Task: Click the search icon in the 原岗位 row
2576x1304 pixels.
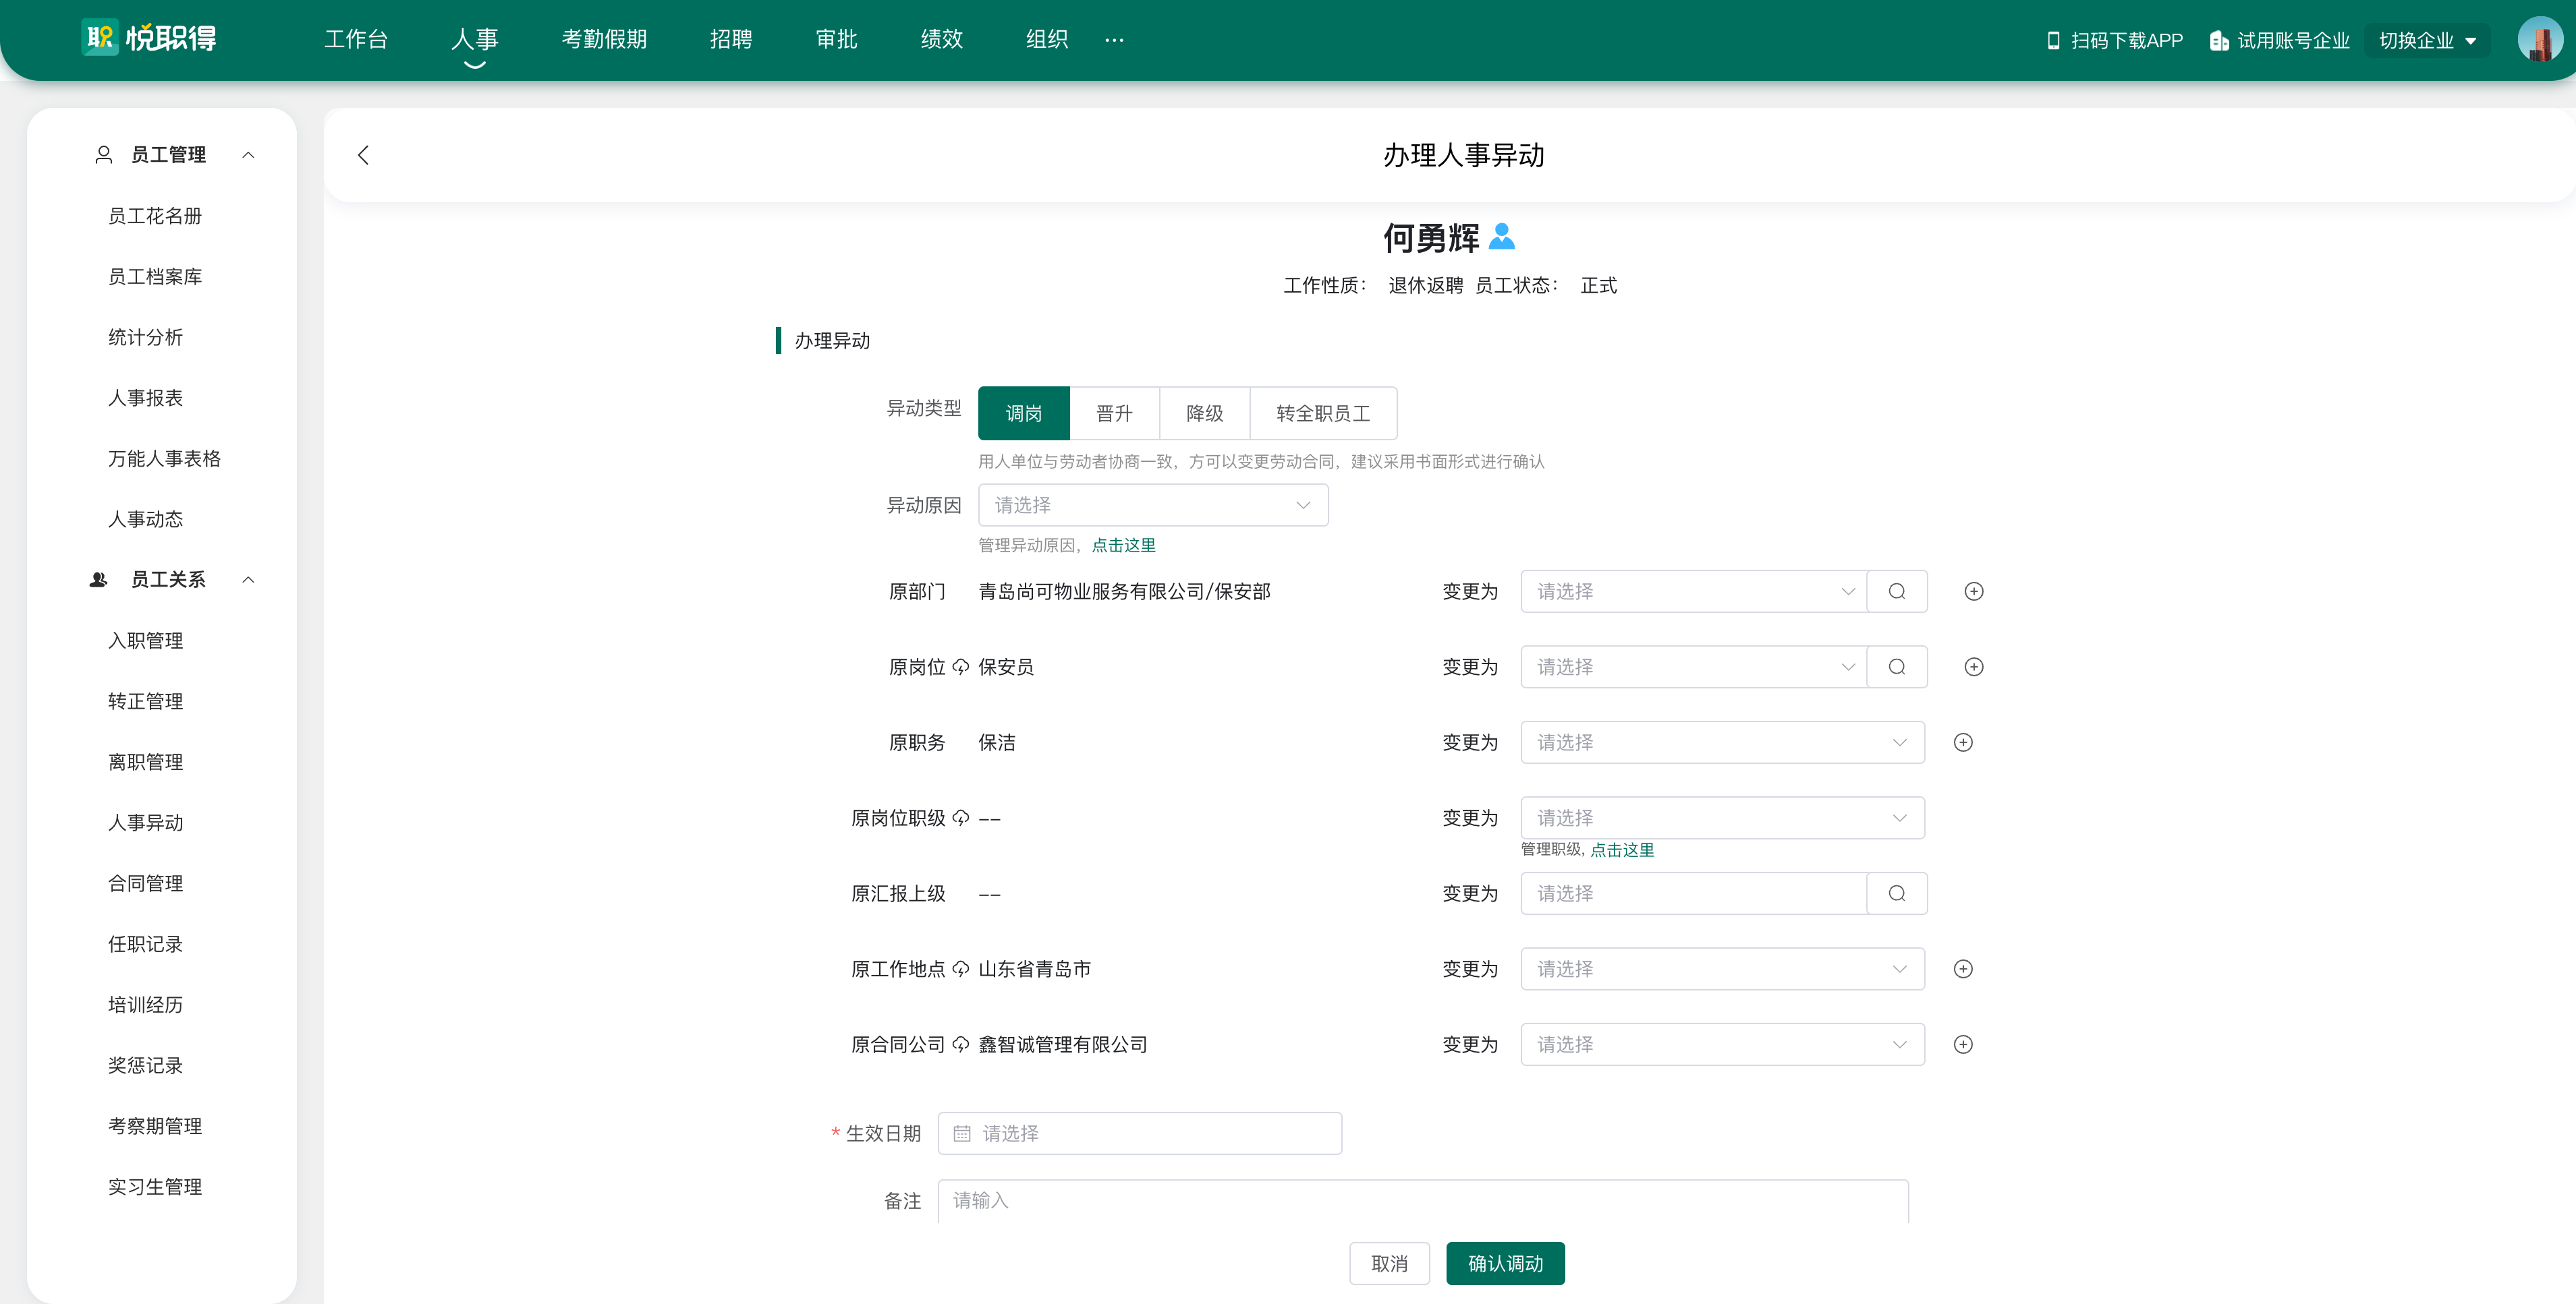Action: coord(1896,668)
